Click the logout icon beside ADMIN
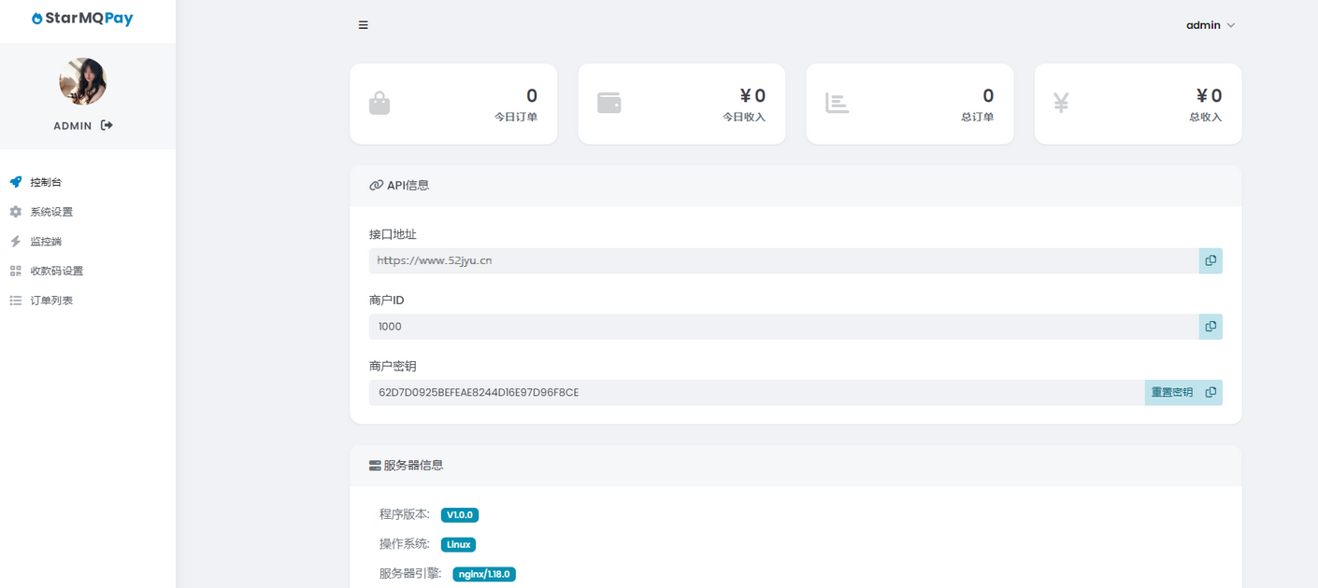1318x588 pixels. click(x=107, y=125)
